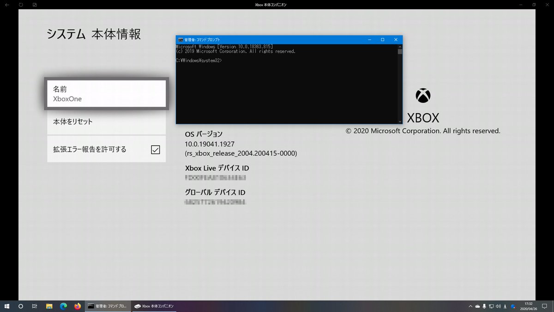Click OS version text 10.0.19041.1927
Viewport: 554px width, 312px height.
210,144
